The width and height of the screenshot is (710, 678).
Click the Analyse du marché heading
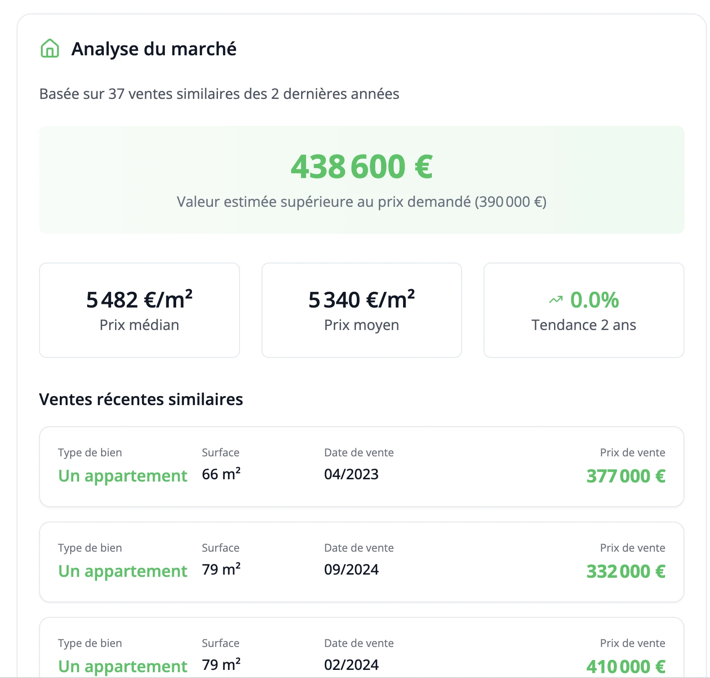154,49
